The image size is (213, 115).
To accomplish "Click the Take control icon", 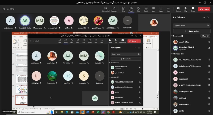I will [105, 9].
